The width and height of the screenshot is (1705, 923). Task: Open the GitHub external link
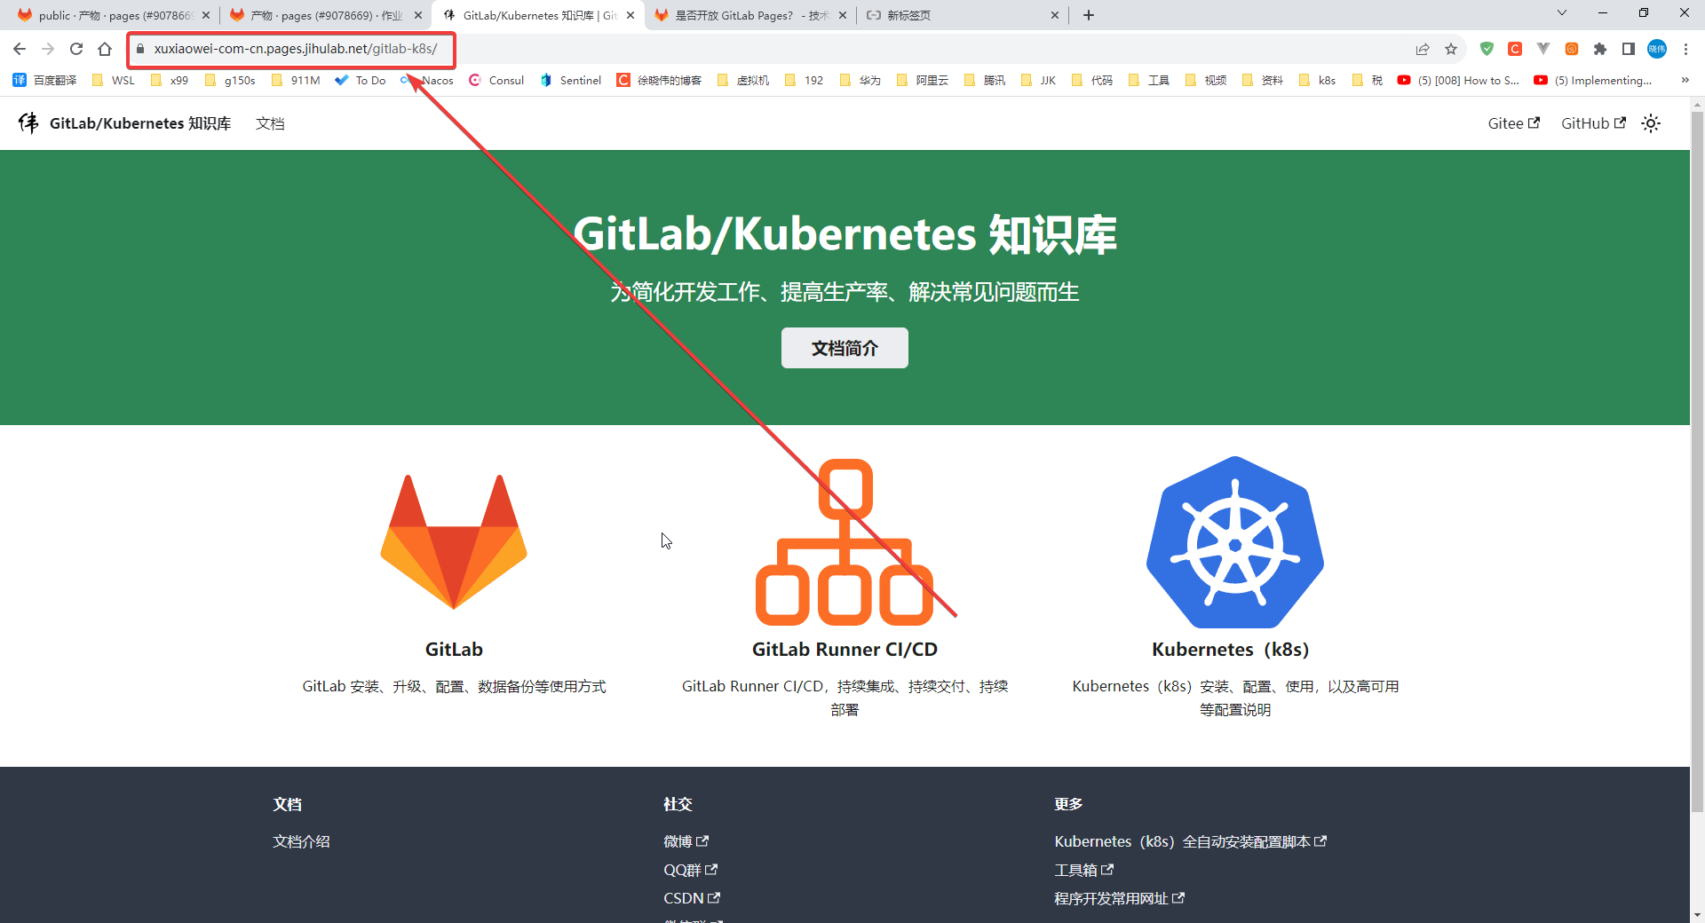pyautogui.click(x=1593, y=123)
